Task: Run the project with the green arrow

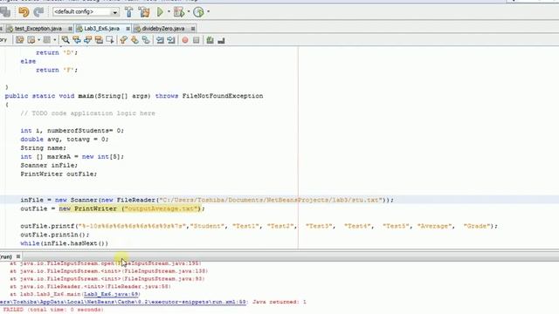Action: [160, 11]
